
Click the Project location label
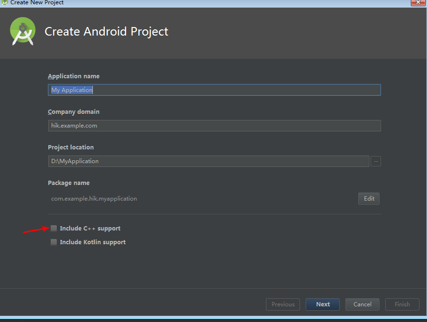point(71,147)
